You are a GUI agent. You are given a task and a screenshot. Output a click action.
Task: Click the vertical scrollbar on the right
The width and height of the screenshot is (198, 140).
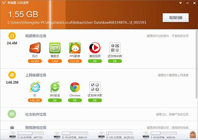[x=196, y=64]
